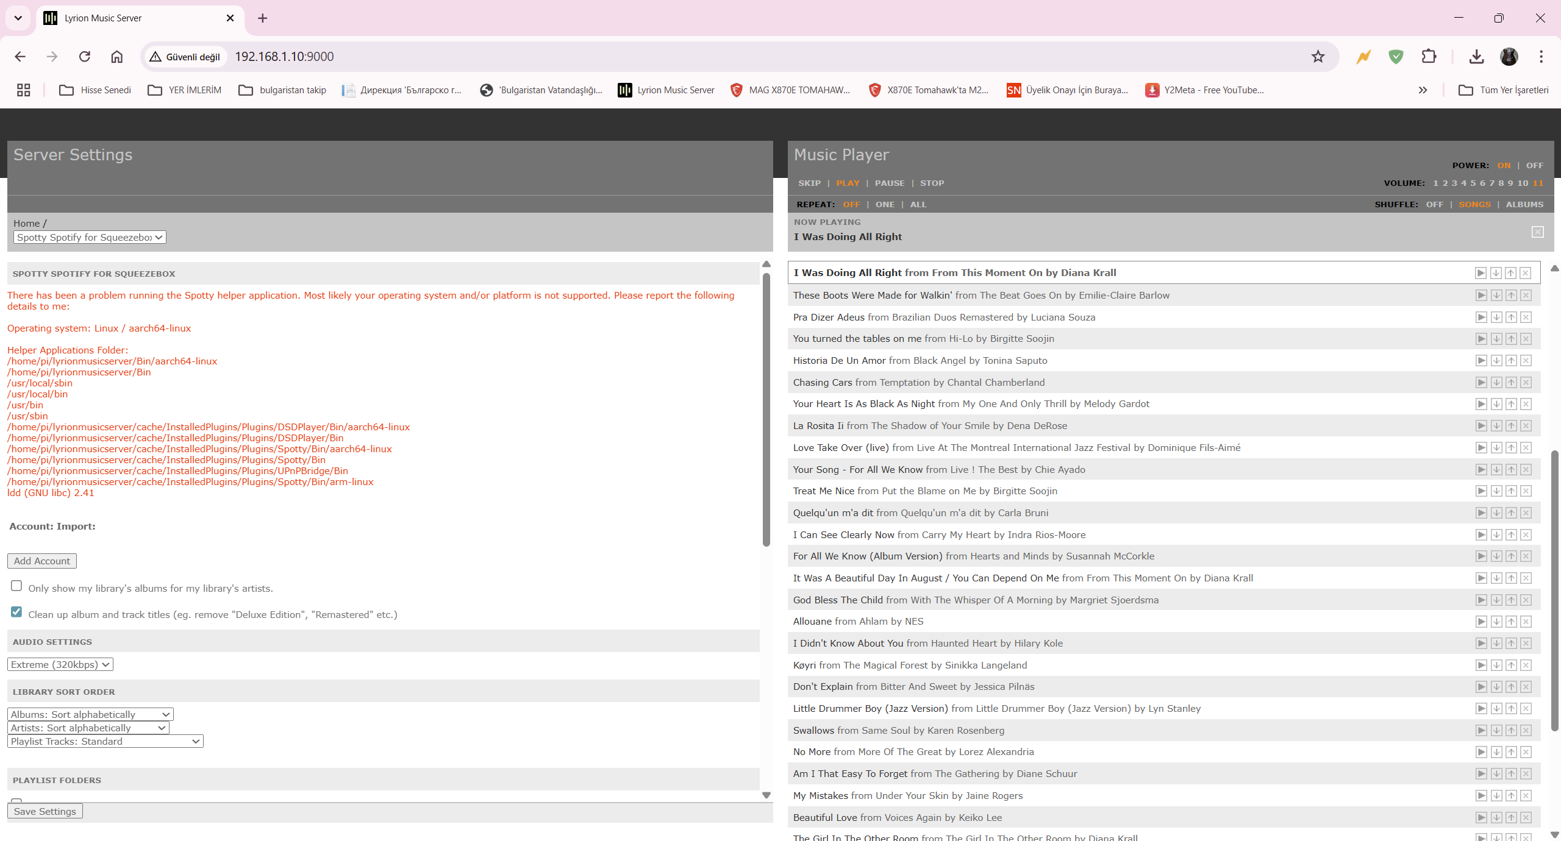Move 'Chasing Cars' track down in playlist

tap(1496, 382)
